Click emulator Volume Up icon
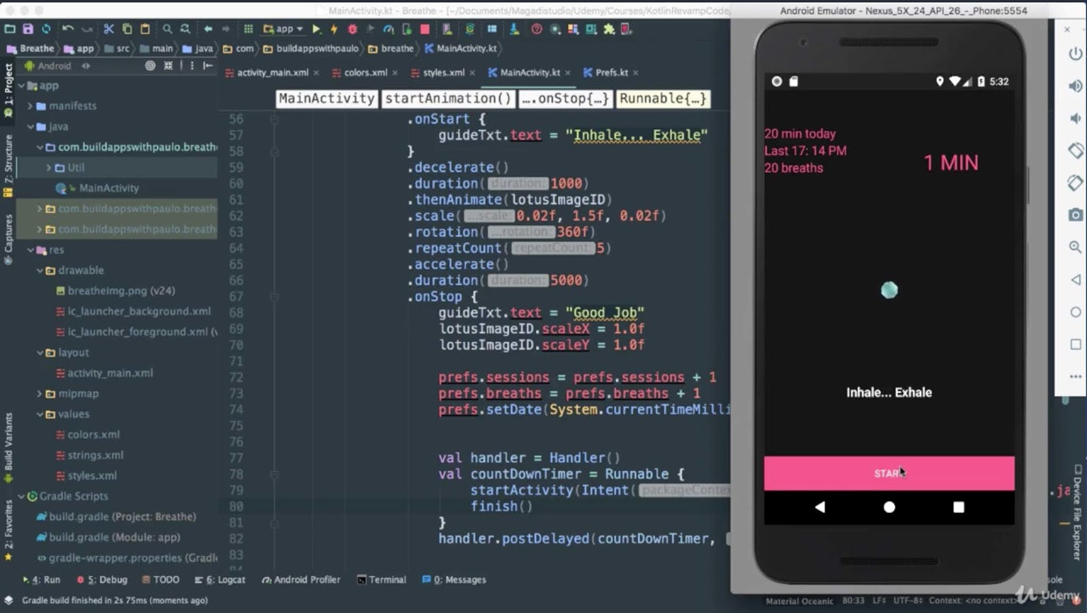The width and height of the screenshot is (1087, 613). [1075, 86]
